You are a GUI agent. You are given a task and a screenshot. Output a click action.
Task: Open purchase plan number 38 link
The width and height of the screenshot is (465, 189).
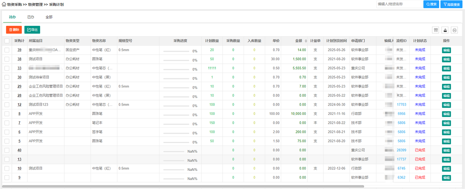click(19, 59)
